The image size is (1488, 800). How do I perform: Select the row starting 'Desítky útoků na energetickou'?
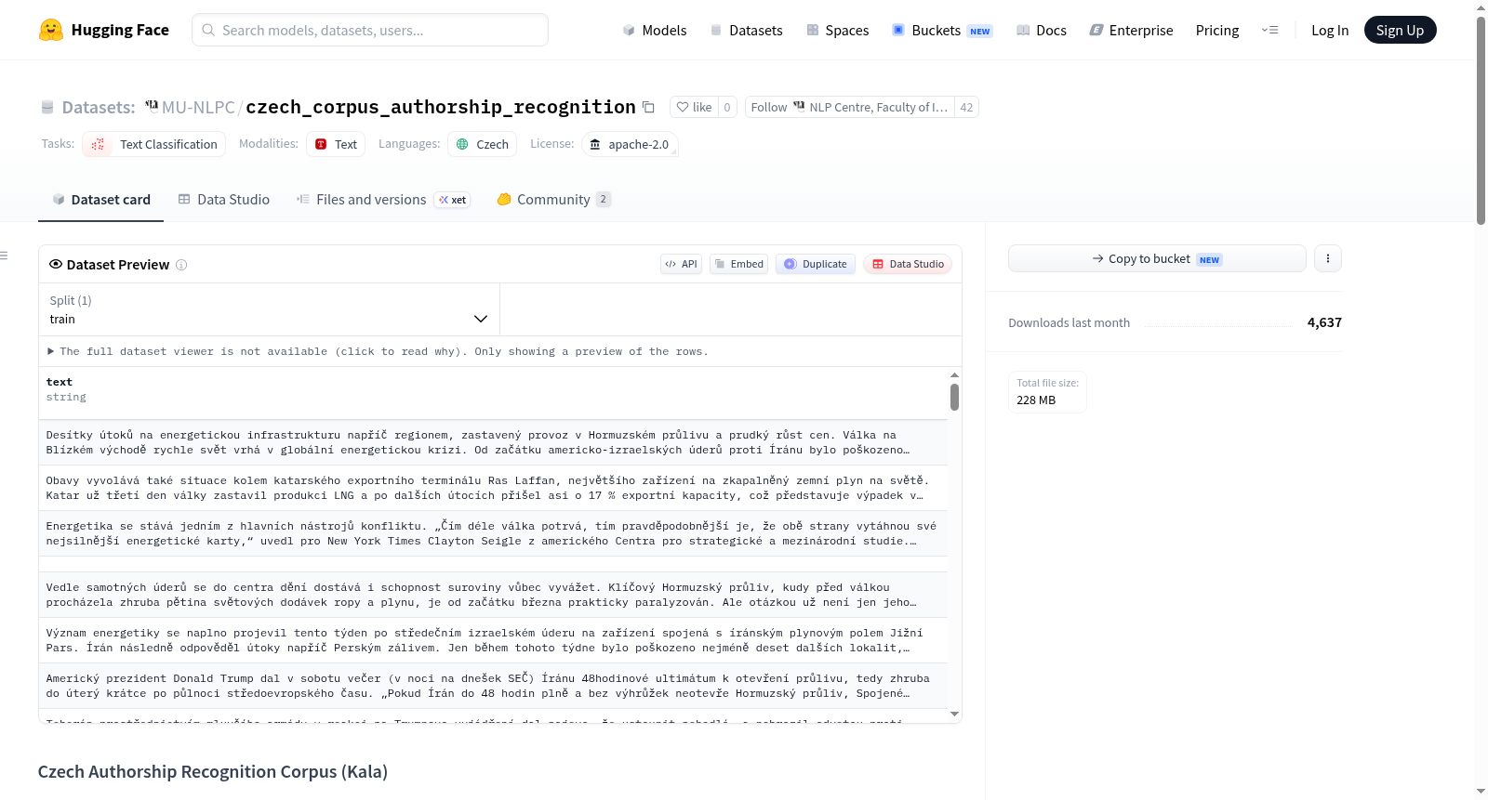tap(493, 442)
